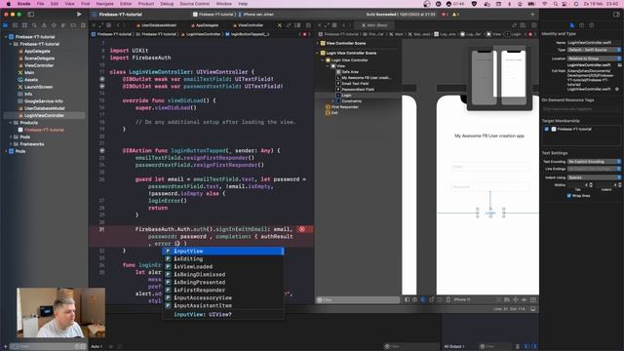Open the Editor menu
This screenshot has width=624, height=351.
pyautogui.click(x=126, y=4)
